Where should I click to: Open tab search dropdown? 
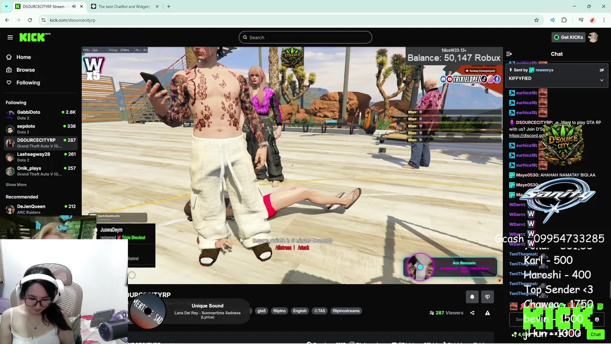tap(6, 7)
